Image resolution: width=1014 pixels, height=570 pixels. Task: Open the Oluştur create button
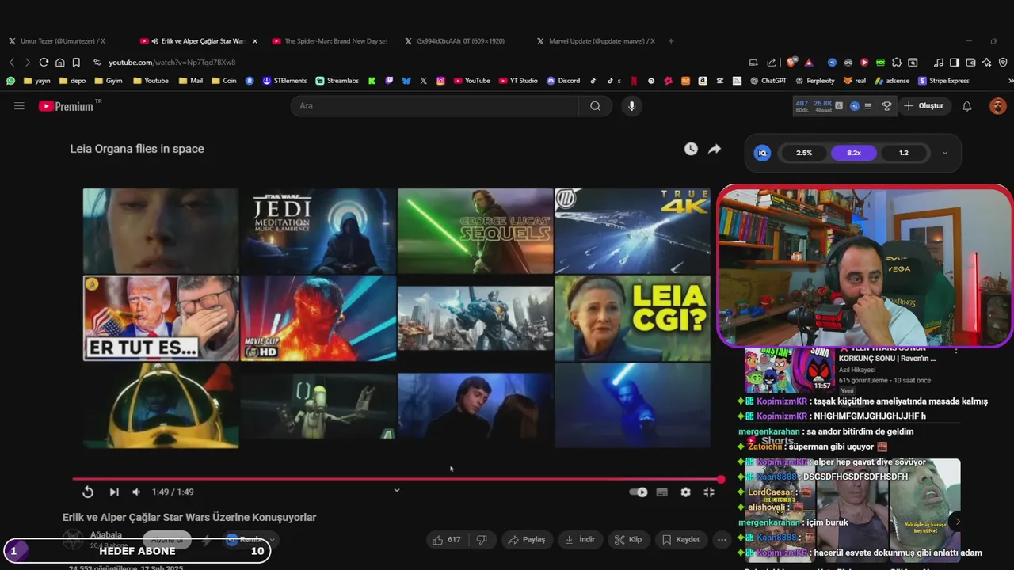tap(924, 106)
